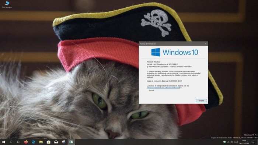Open Cortana circle on taskbar

[18, 142]
